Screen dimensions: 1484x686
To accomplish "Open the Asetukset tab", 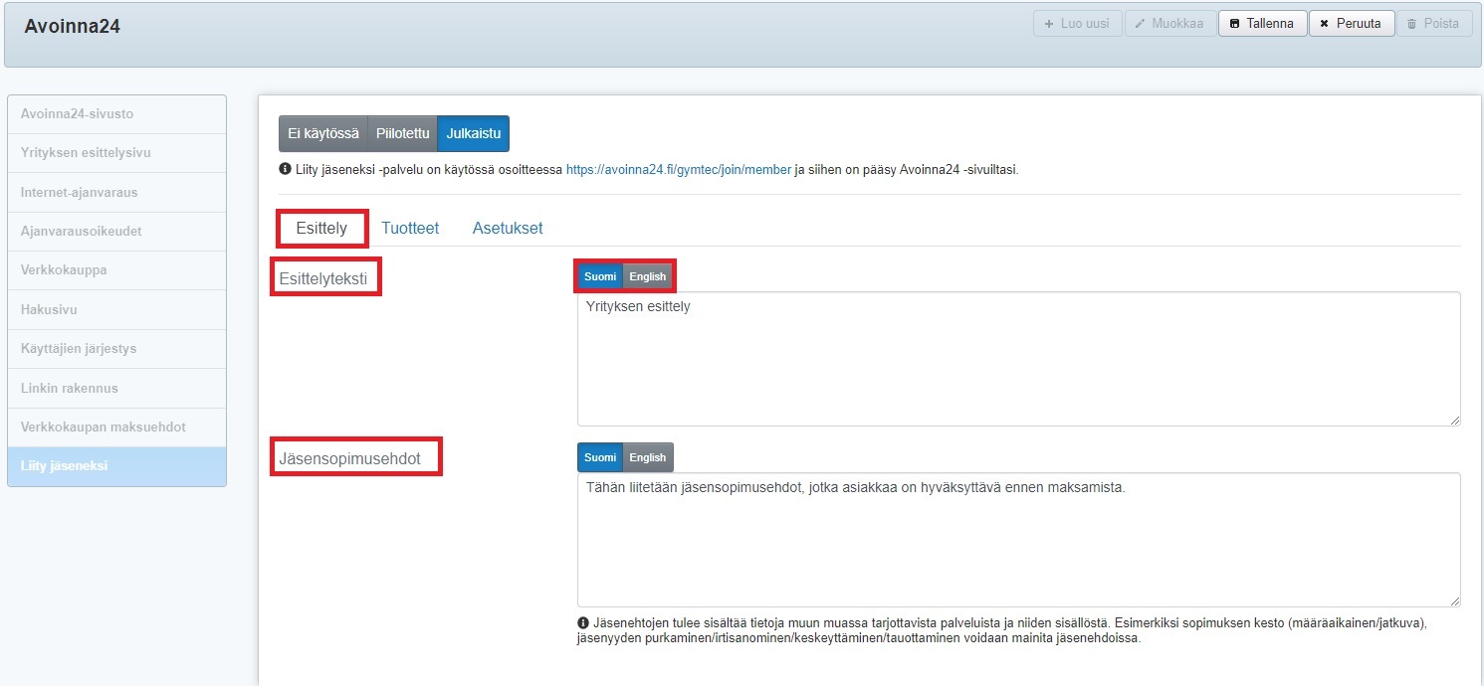I will (x=508, y=229).
